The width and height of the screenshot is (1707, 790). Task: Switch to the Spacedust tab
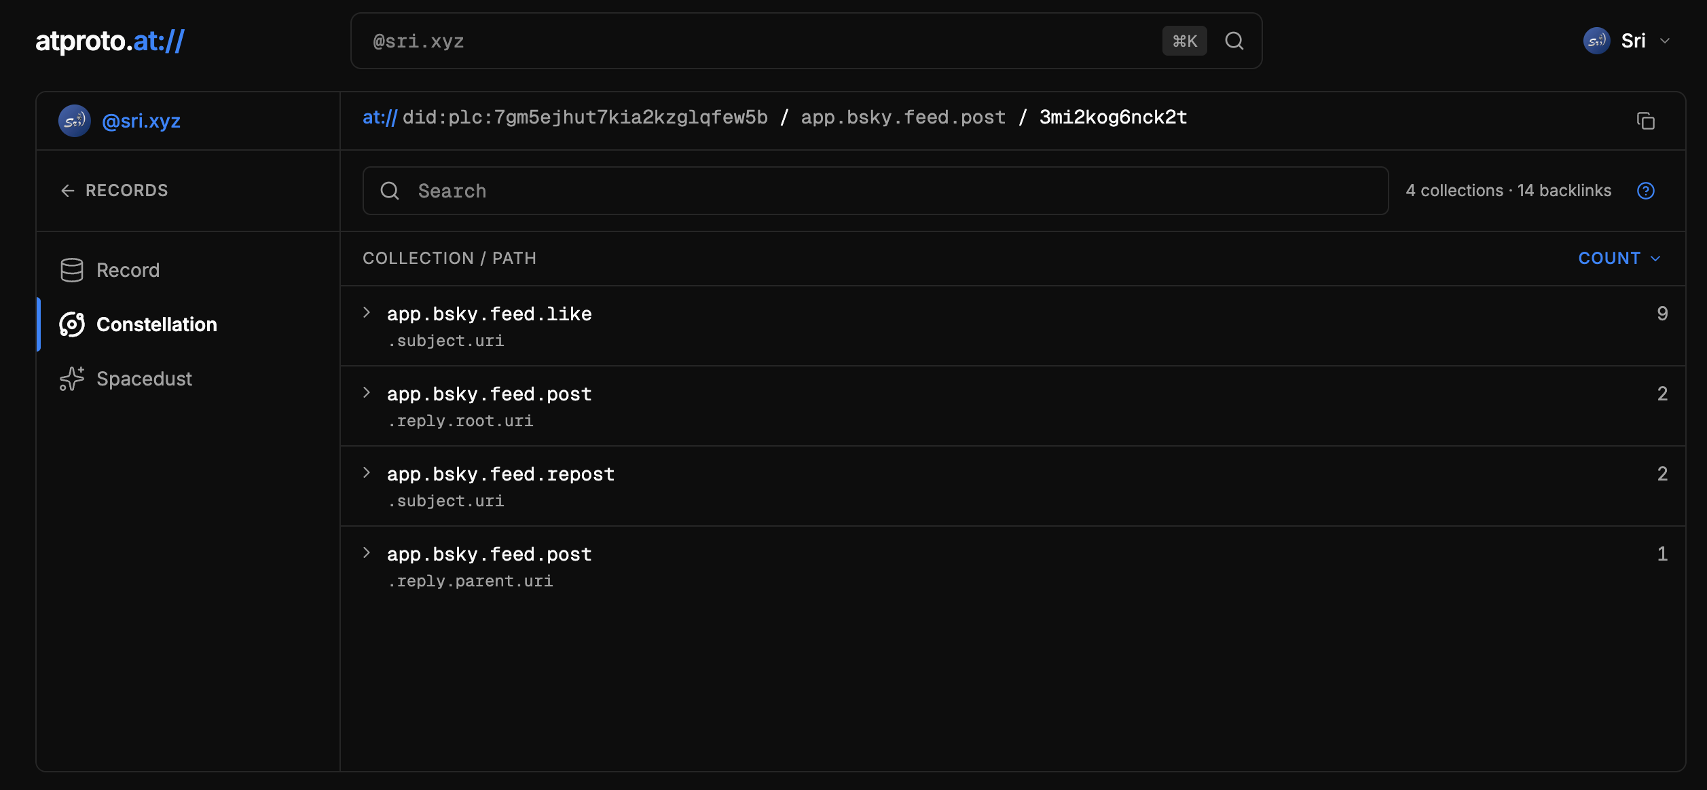(x=144, y=379)
